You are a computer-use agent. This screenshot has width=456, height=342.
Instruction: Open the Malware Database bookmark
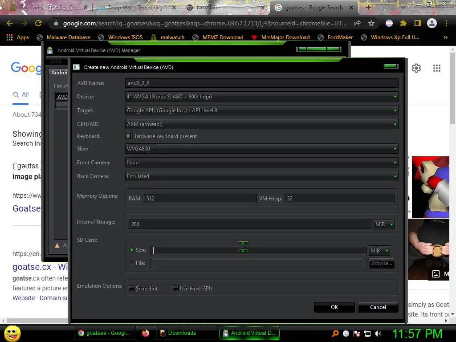click(x=63, y=37)
